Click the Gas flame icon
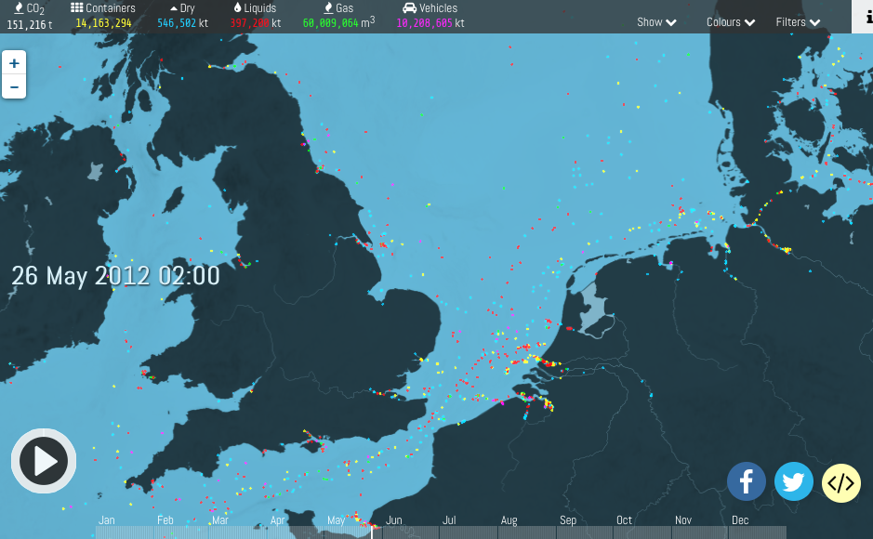The width and height of the screenshot is (873, 539). [x=328, y=8]
